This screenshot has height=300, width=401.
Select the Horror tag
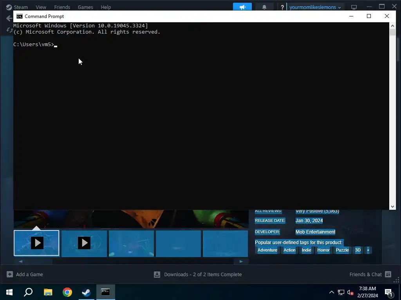tap(323, 250)
